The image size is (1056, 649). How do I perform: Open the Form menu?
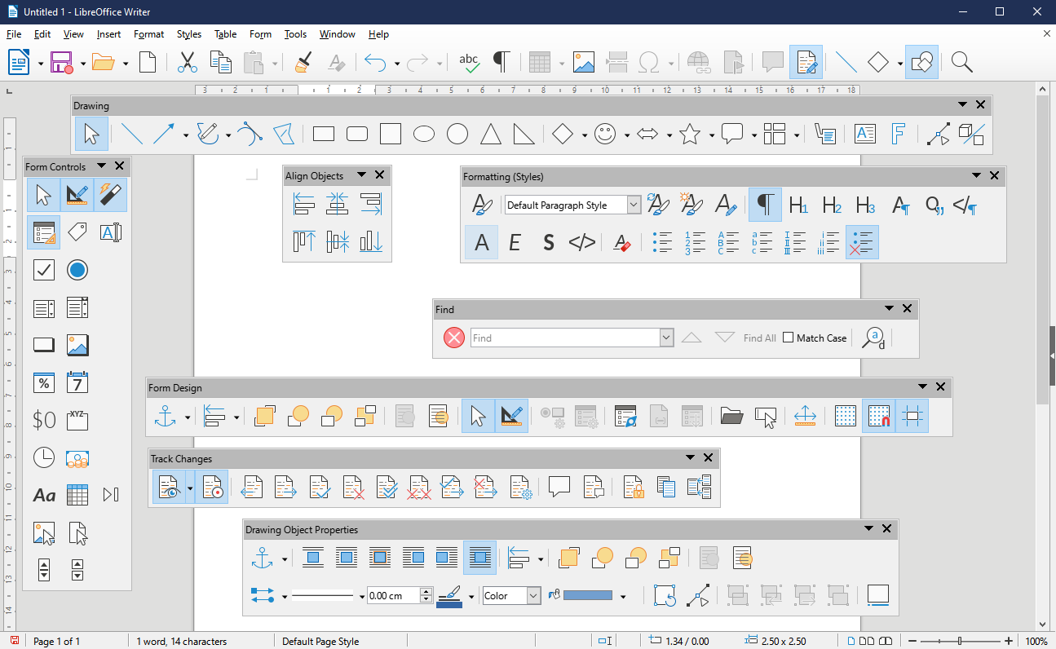pos(260,34)
